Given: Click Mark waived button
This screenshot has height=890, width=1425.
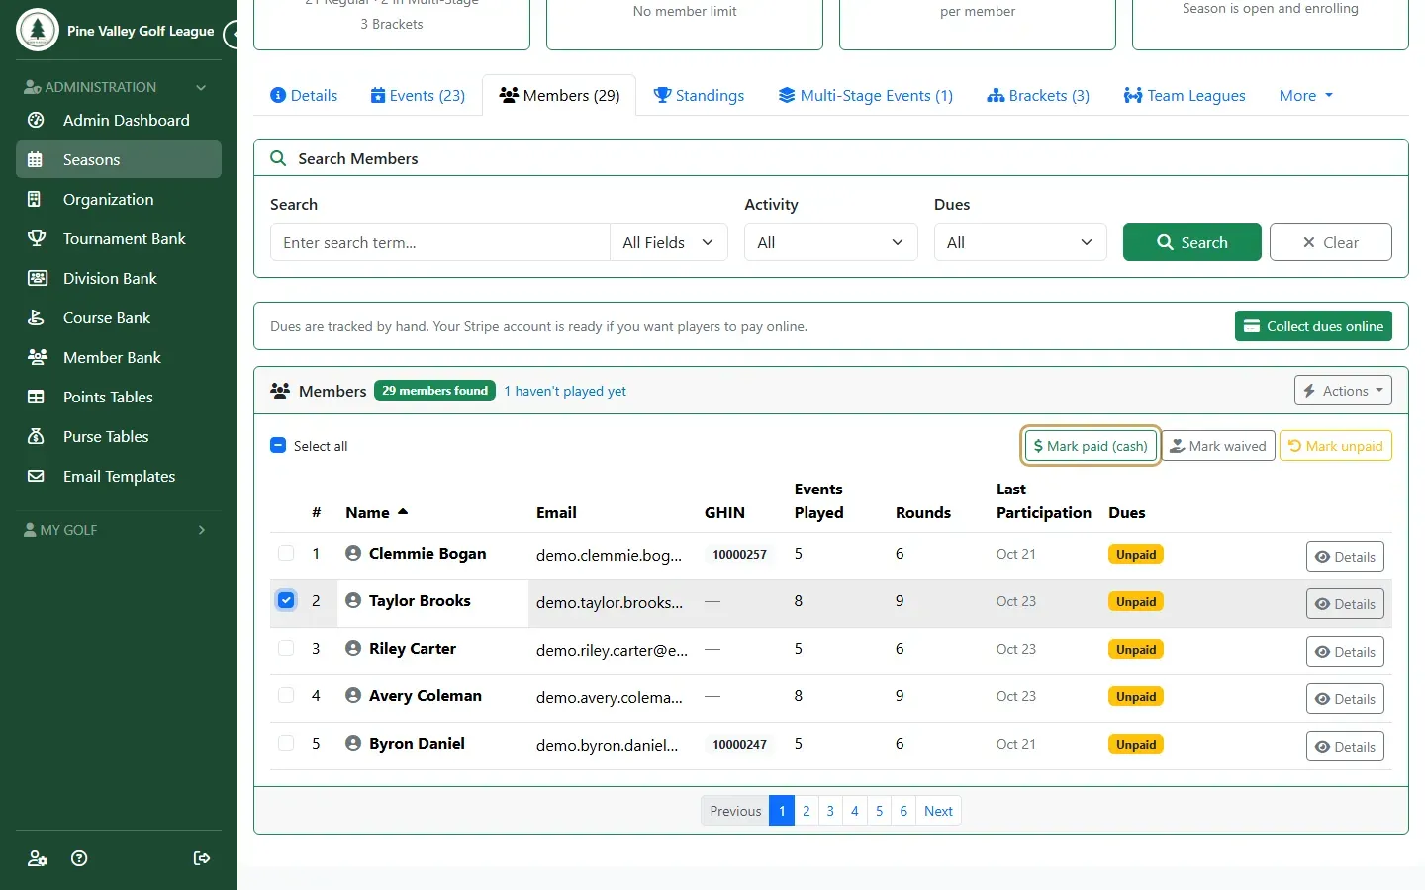Looking at the screenshot, I should (1218, 446).
